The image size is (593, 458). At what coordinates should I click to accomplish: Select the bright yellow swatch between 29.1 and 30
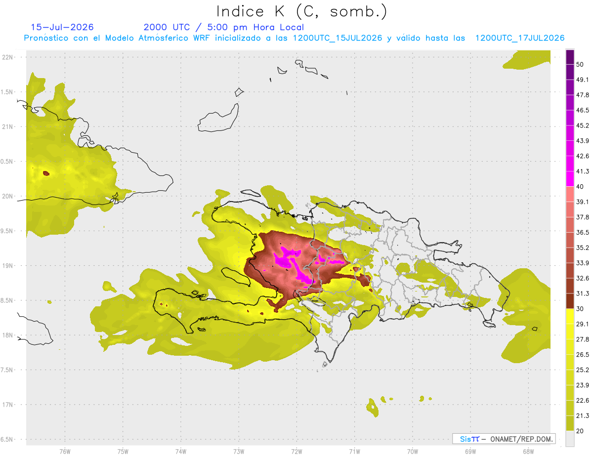(570, 316)
